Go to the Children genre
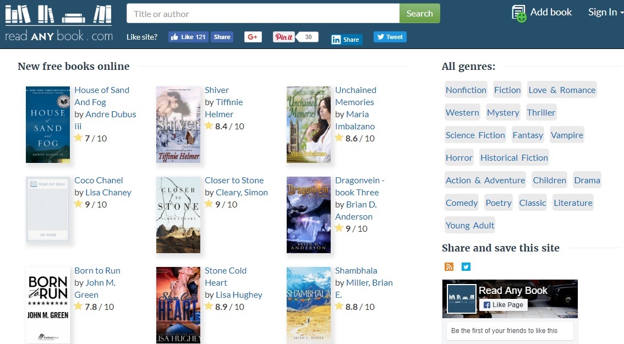This screenshot has width=624, height=344. (x=550, y=181)
